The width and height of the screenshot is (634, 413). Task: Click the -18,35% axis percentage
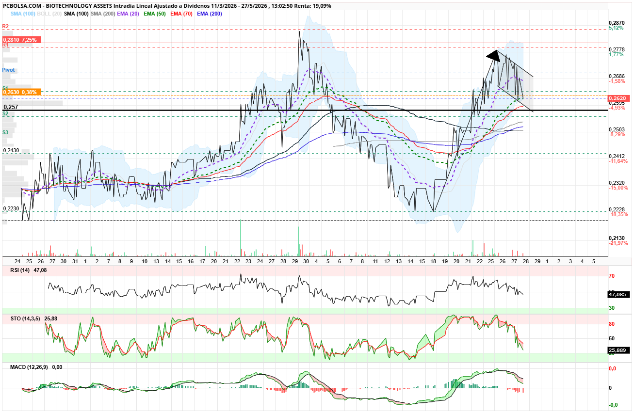coord(618,214)
